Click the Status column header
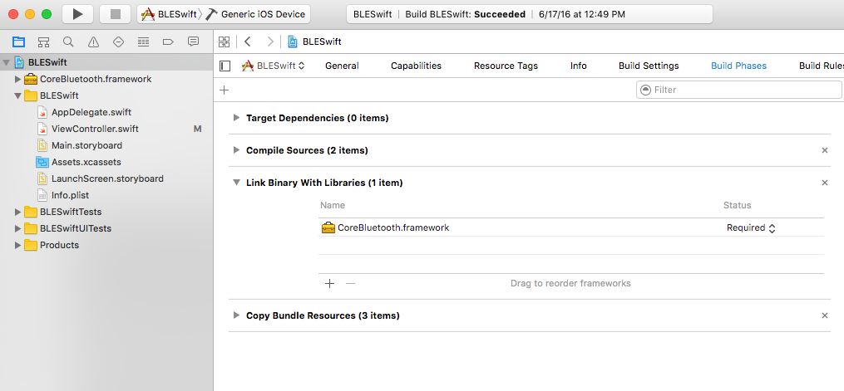 tap(737, 205)
